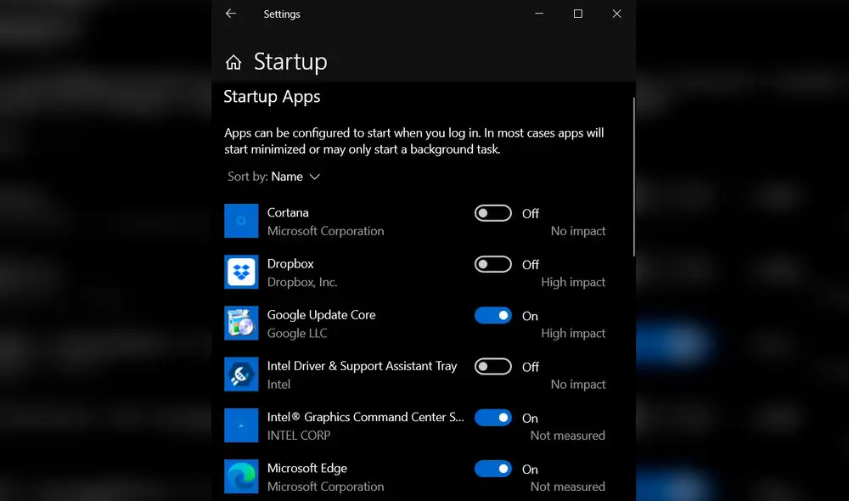The width and height of the screenshot is (849, 501).
Task: Select the Startup heading
Action: tap(290, 61)
